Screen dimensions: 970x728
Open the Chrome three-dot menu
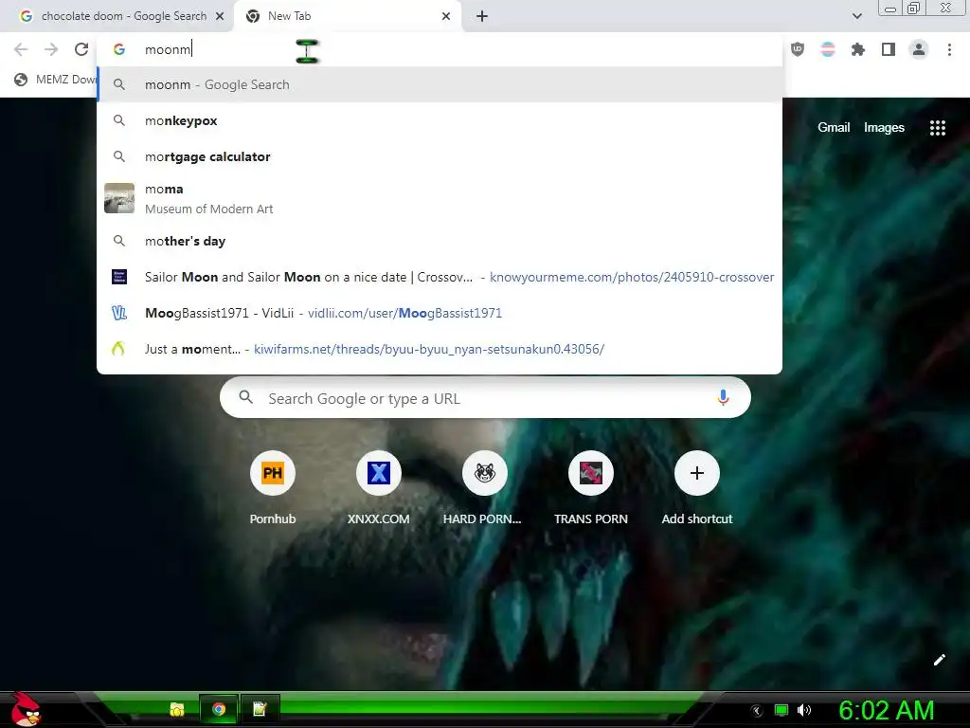949,49
